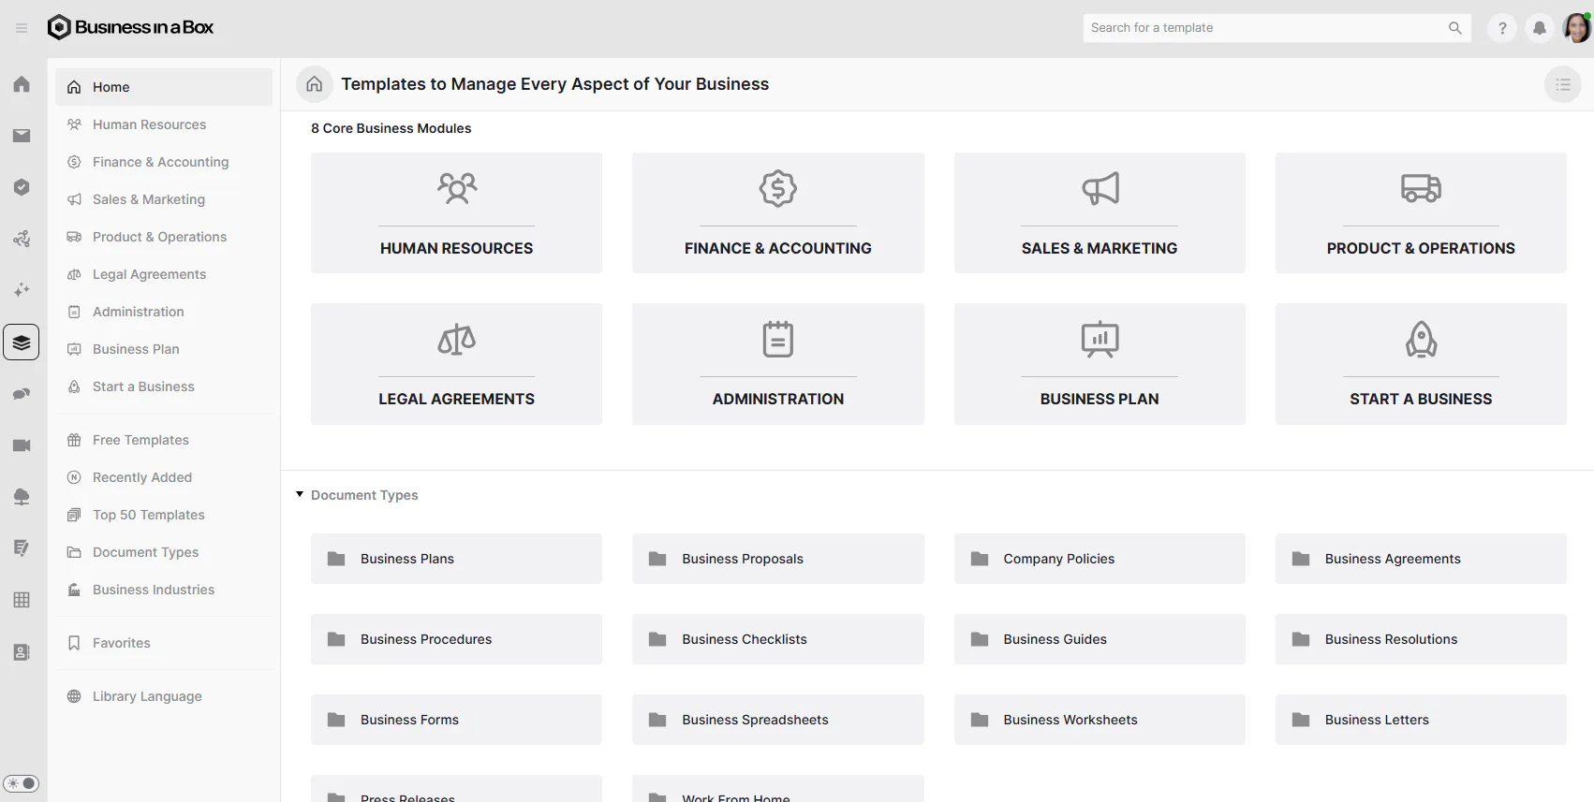
Task: Open the help question mark icon
Action: (x=1502, y=28)
